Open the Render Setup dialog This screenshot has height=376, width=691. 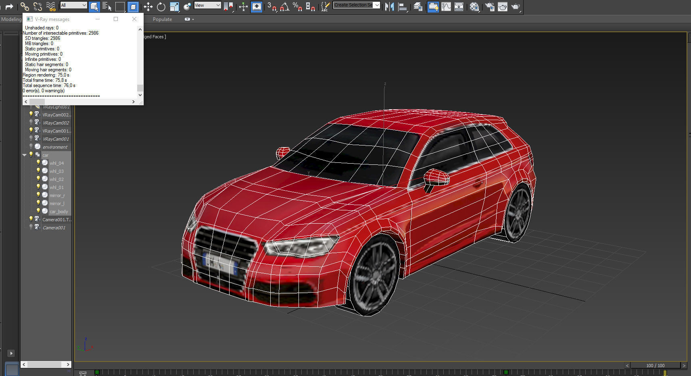(x=489, y=6)
